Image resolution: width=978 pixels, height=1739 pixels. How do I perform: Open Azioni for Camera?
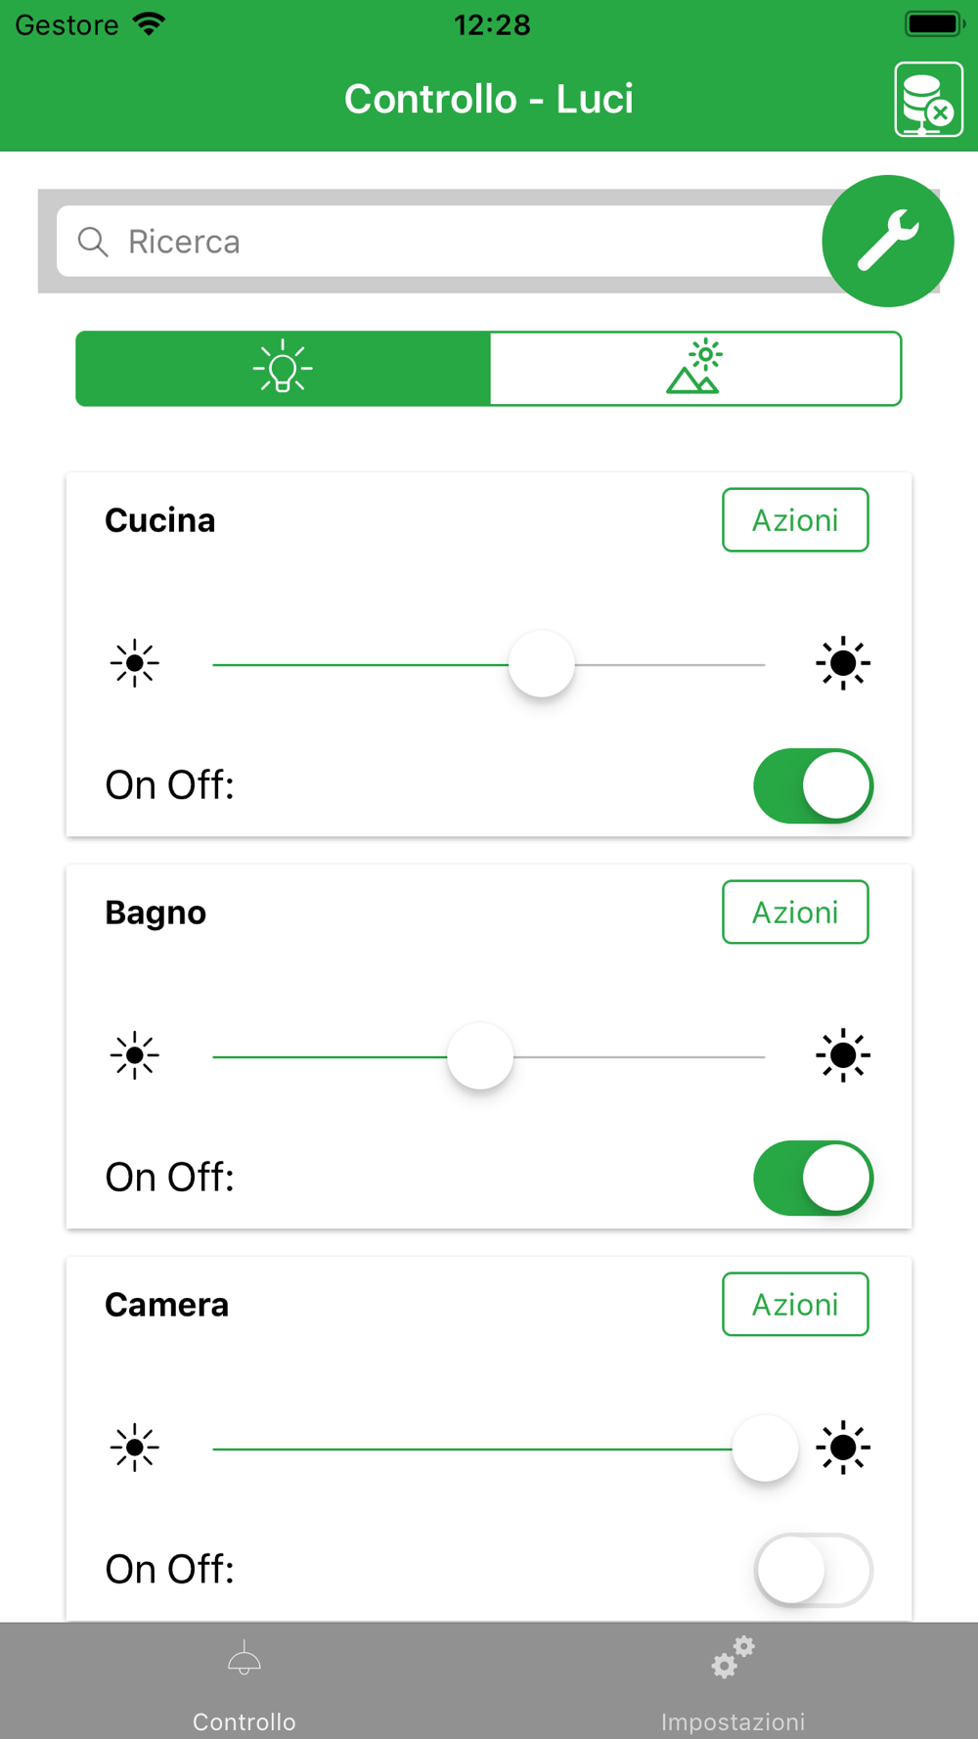795,1305
